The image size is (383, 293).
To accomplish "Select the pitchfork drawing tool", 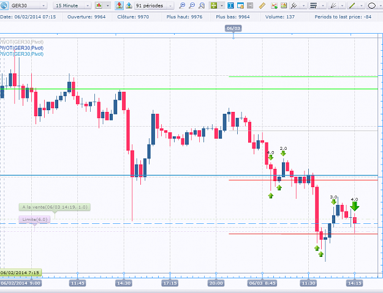I will [294, 6].
